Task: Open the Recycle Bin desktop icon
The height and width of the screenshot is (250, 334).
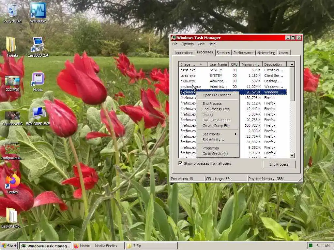Action: pos(12,12)
